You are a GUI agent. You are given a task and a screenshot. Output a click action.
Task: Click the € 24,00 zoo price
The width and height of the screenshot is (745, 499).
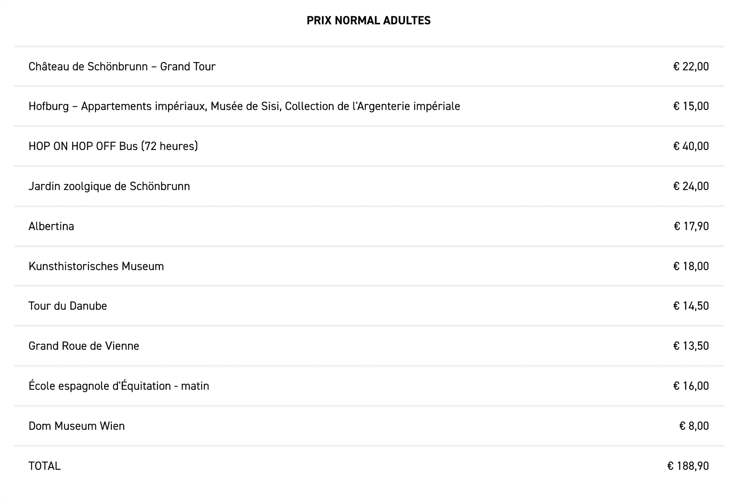point(691,186)
